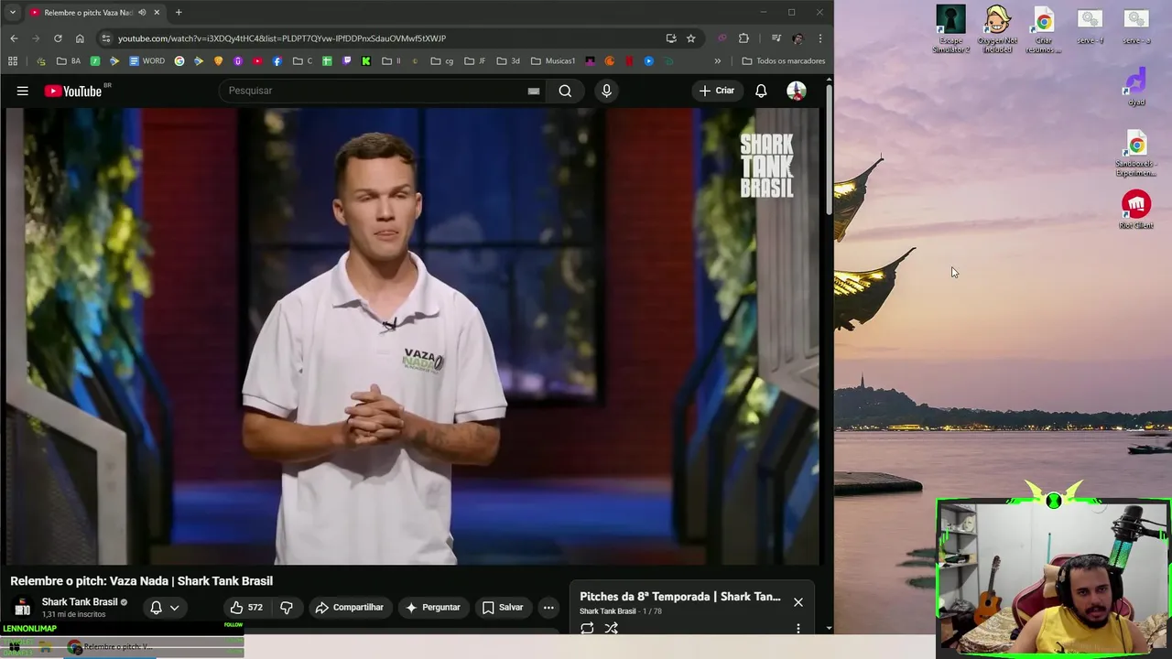The width and height of the screenshot is (1172, 659).
Task: Open YouTube notifications bell
Action: (761, 91)
